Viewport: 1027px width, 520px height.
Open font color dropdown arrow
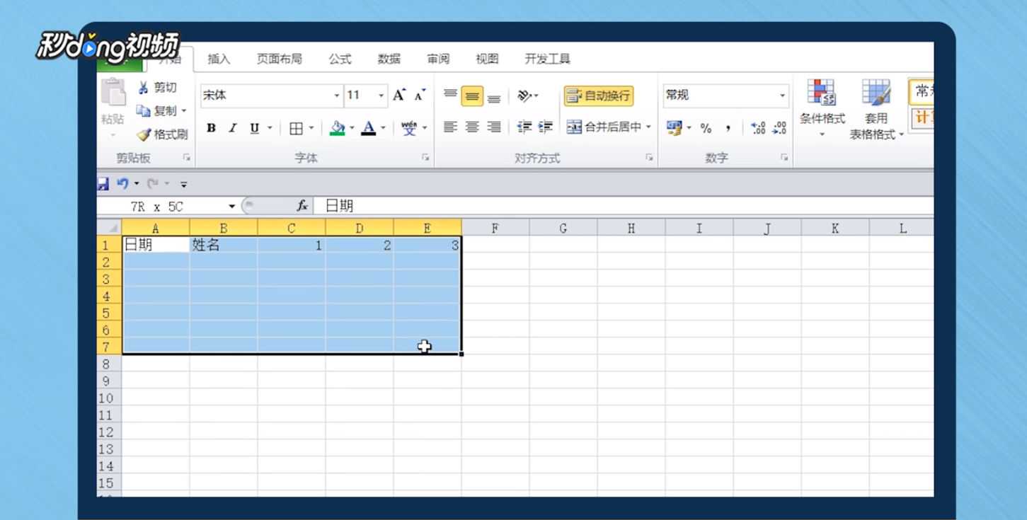(383, 128)
